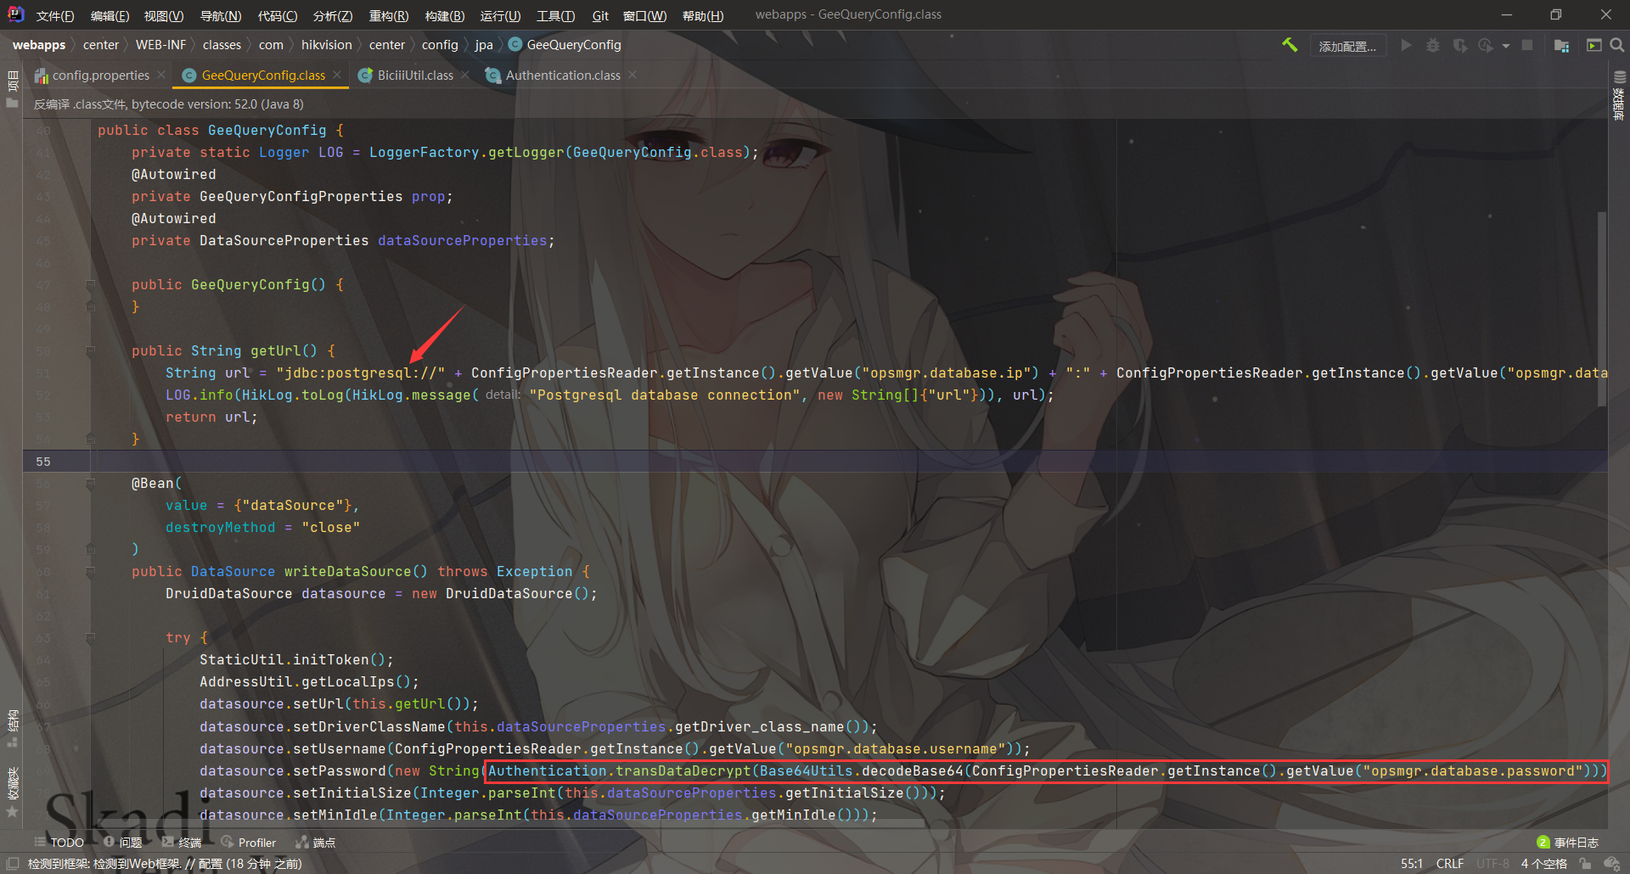The image size is (1630, 874).
Task: Switch to the Authentication.class tab
Action: [563, 75]
